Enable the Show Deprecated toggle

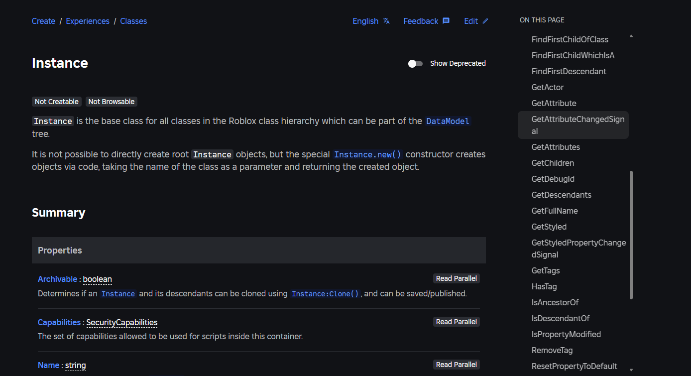pos(415,63)
